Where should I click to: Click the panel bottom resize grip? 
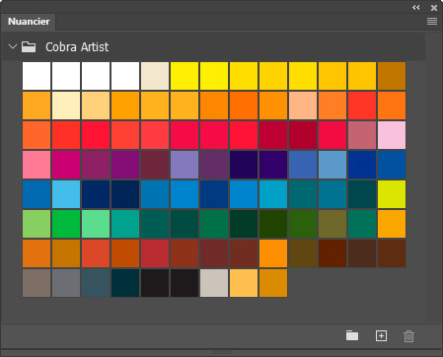[x=221, y=352]
